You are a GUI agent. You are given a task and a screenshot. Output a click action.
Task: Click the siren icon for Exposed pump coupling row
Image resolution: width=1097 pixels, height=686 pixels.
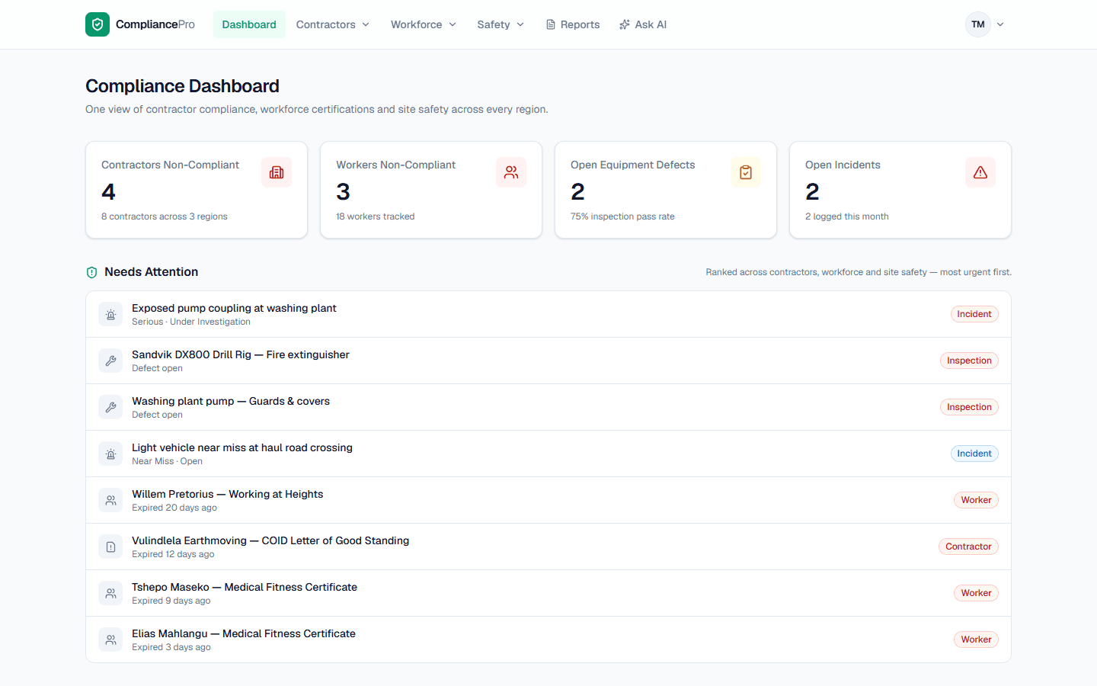pyautogui.click(x=110, y=314)
